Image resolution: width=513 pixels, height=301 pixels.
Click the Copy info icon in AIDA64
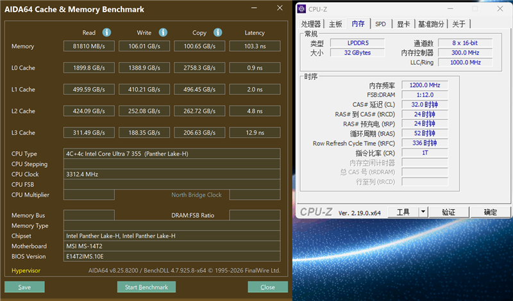(x=217, y=33)
